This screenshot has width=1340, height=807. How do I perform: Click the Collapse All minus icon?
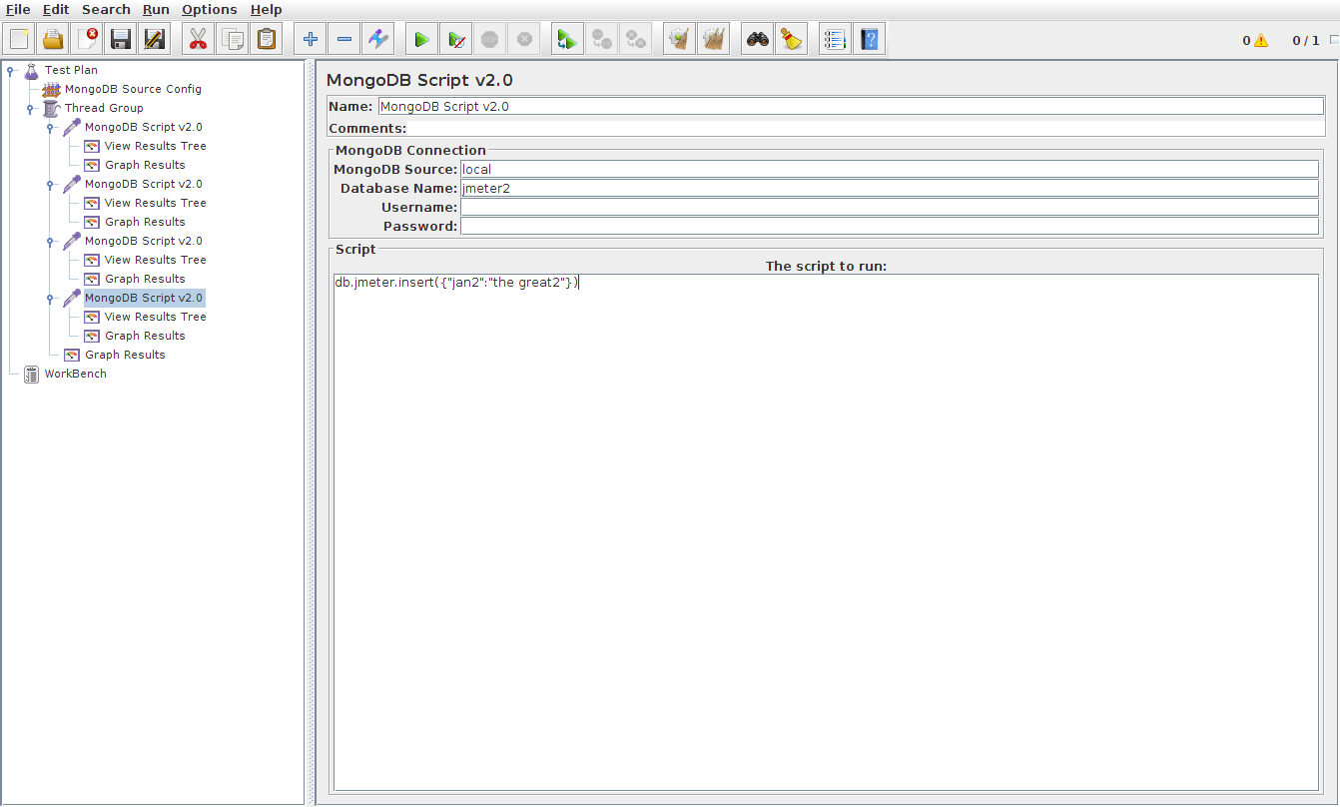[x=343, y=40]
